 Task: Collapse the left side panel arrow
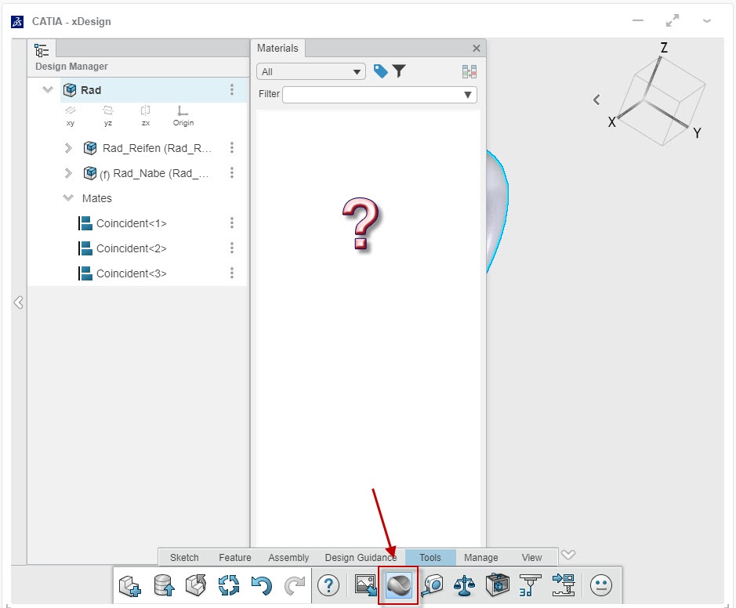pos(19,302)
